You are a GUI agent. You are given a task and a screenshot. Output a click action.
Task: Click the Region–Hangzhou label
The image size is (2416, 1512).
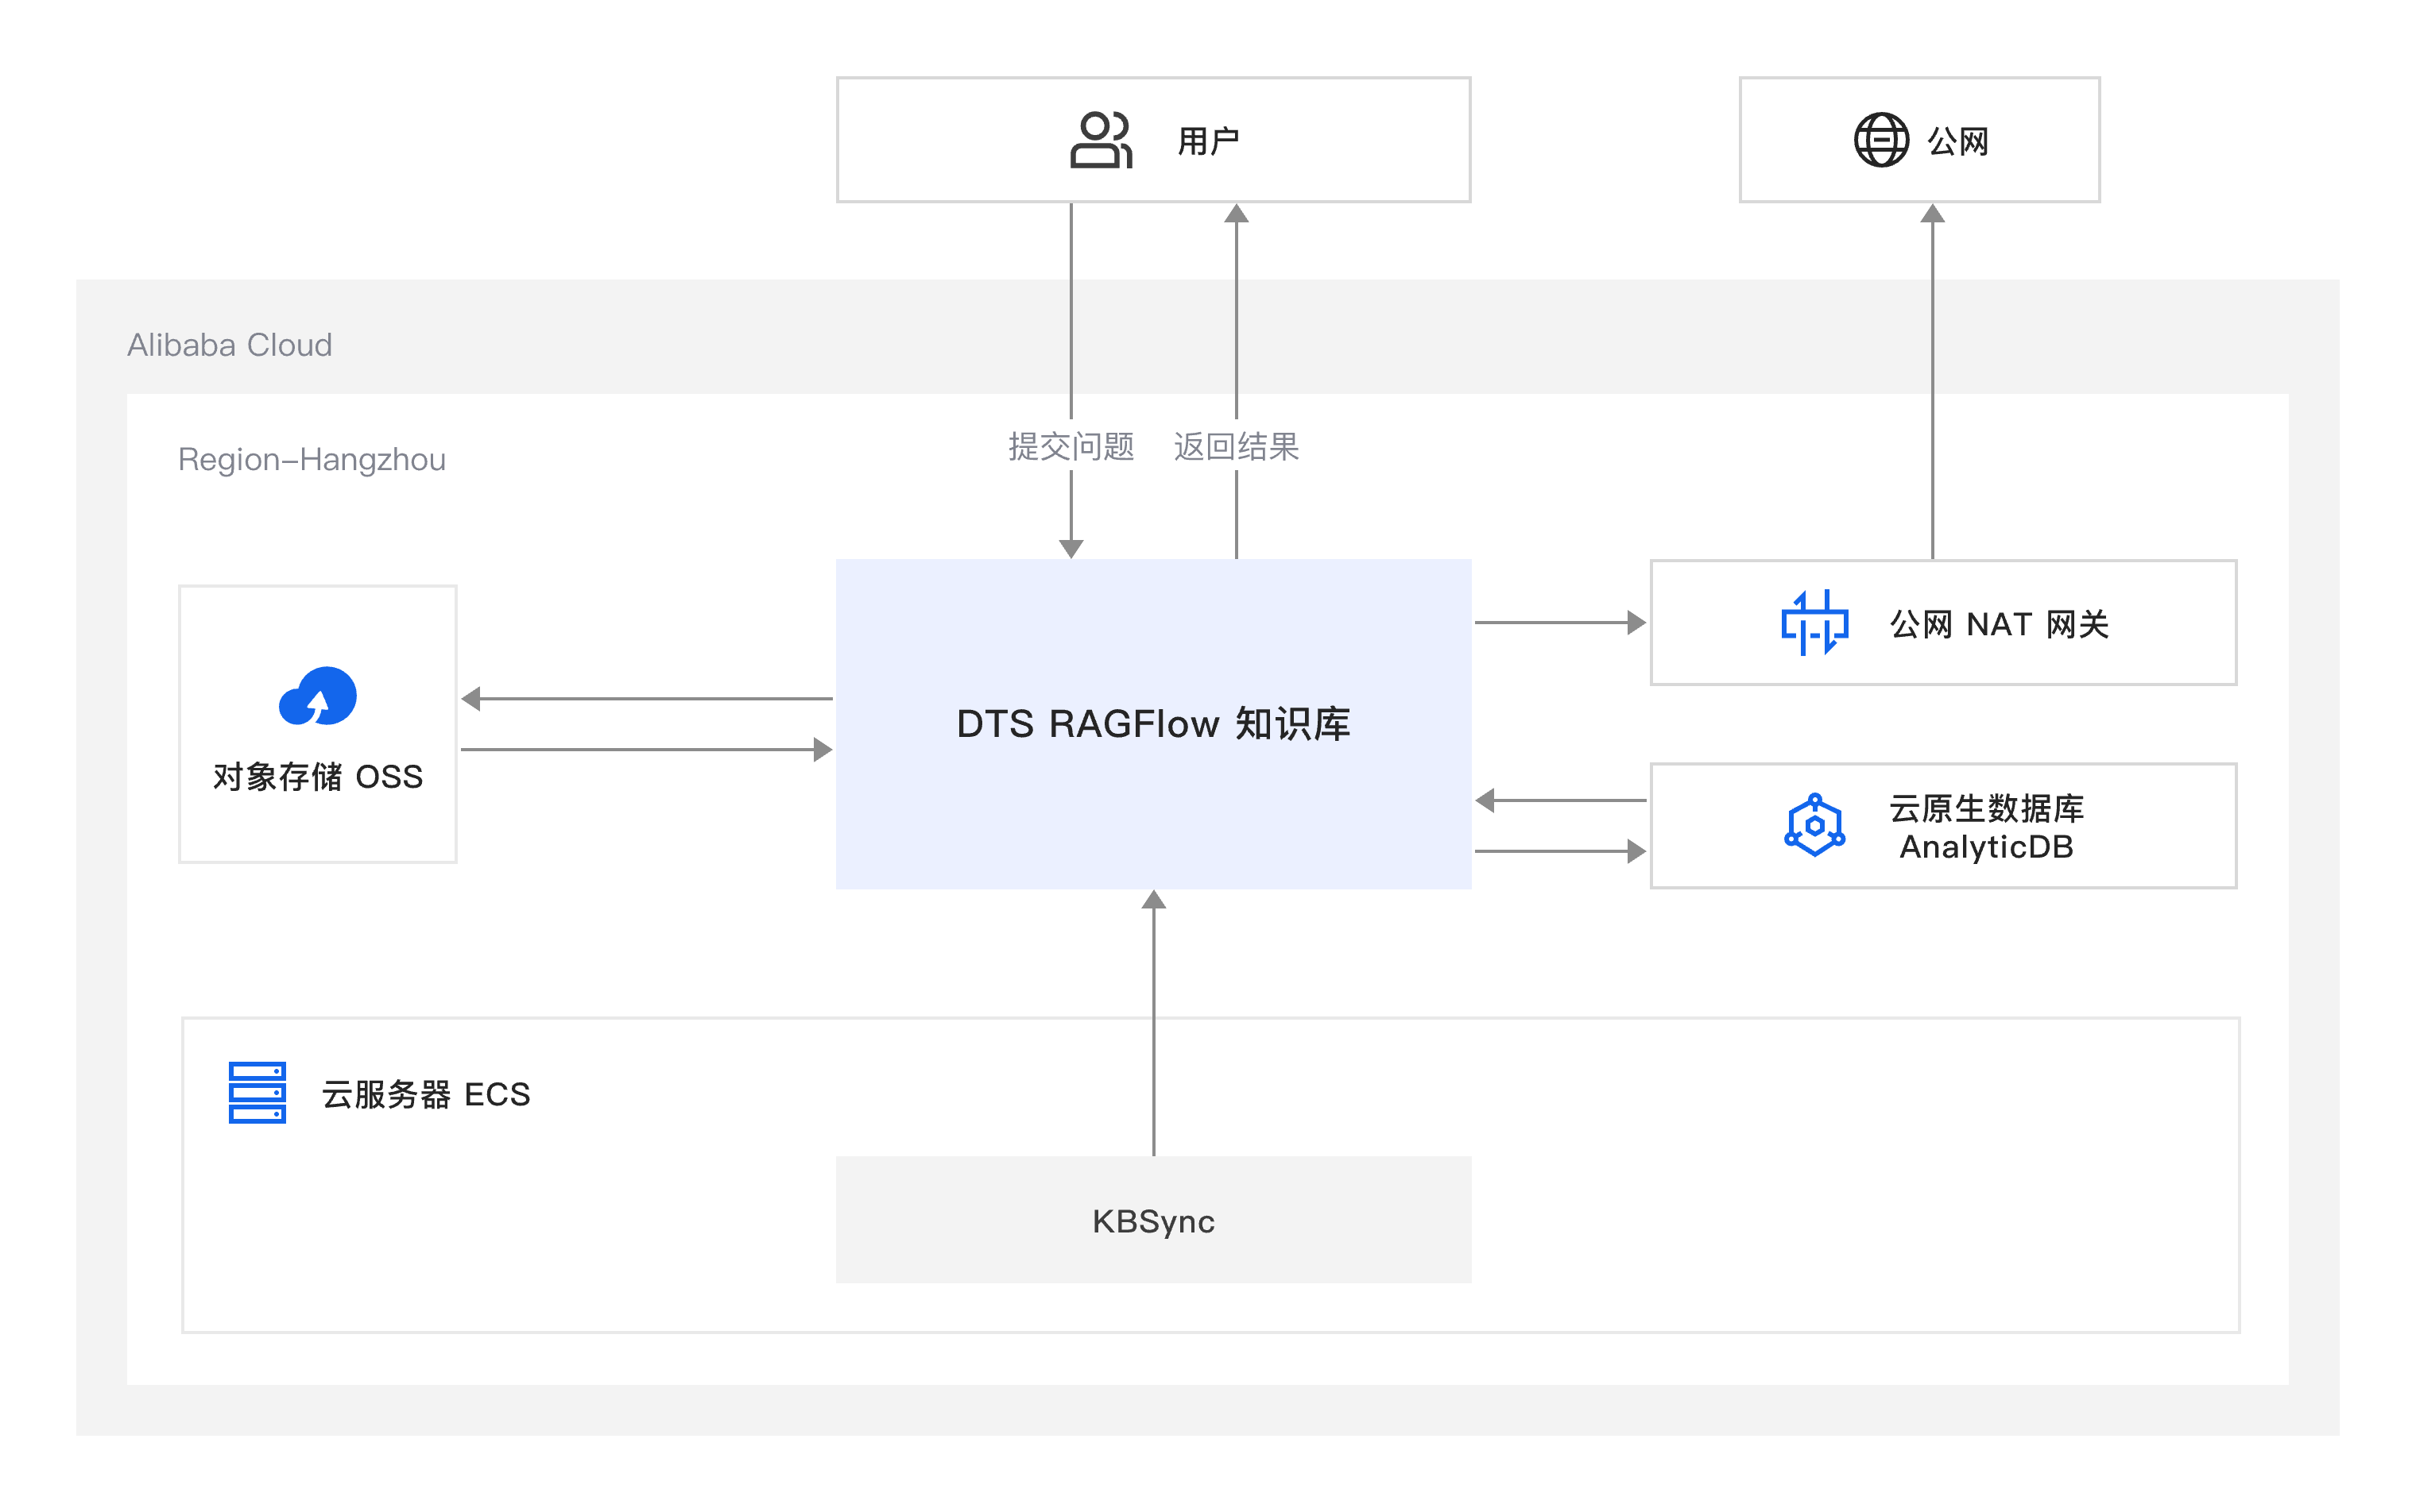point(312,459)
